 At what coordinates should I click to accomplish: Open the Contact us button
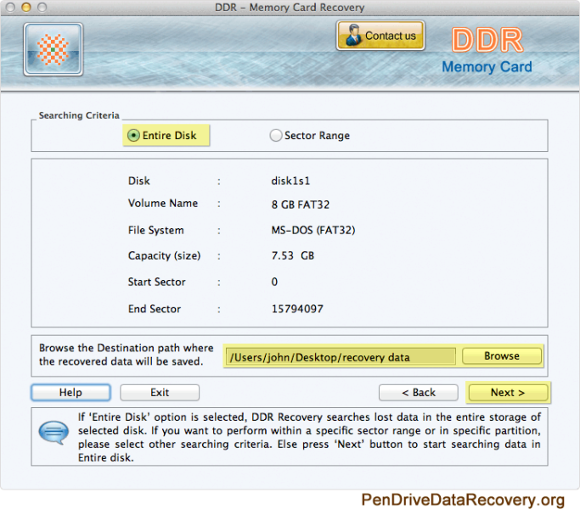point(380,36)
